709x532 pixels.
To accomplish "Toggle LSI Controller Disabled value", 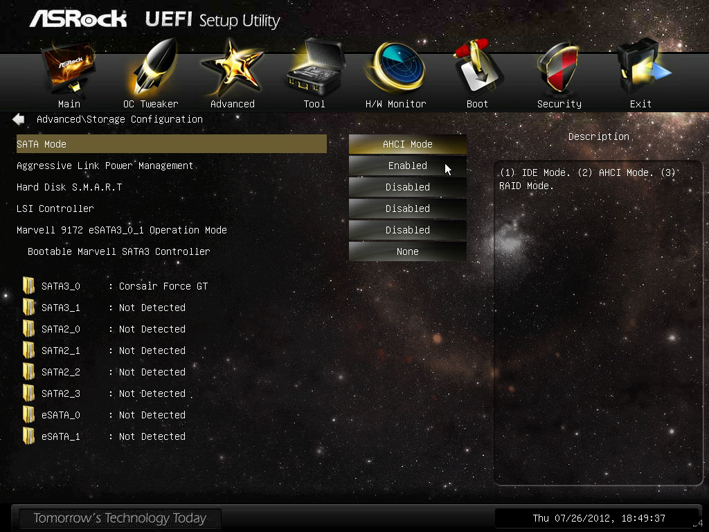I will (407, 209).
